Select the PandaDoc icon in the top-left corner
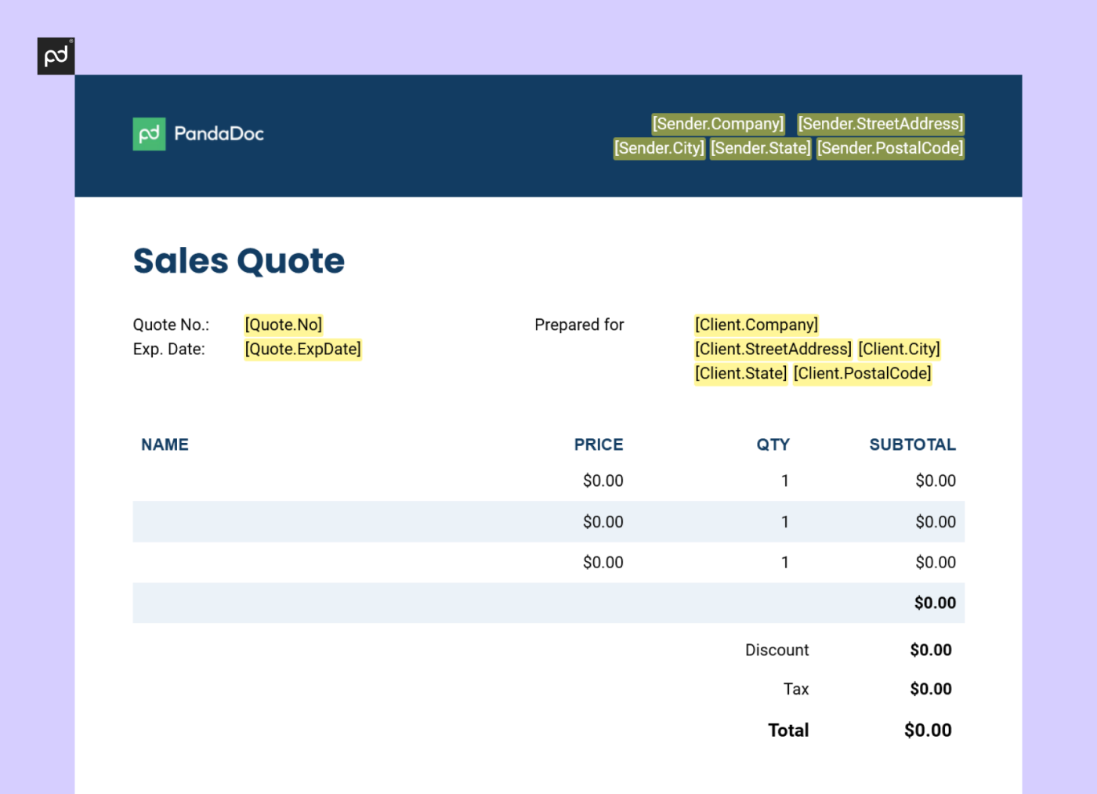 pos(56,55)
